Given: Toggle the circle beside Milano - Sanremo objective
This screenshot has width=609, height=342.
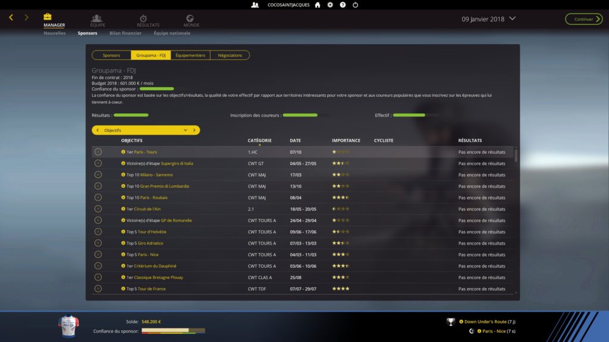Looking at the screenshot, I should point(98,175).
